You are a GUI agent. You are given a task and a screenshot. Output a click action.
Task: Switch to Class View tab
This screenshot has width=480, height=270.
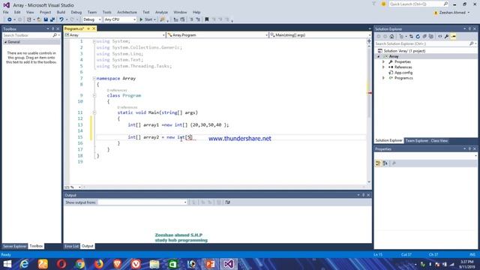pyautogui.click(x=439, y=140)
